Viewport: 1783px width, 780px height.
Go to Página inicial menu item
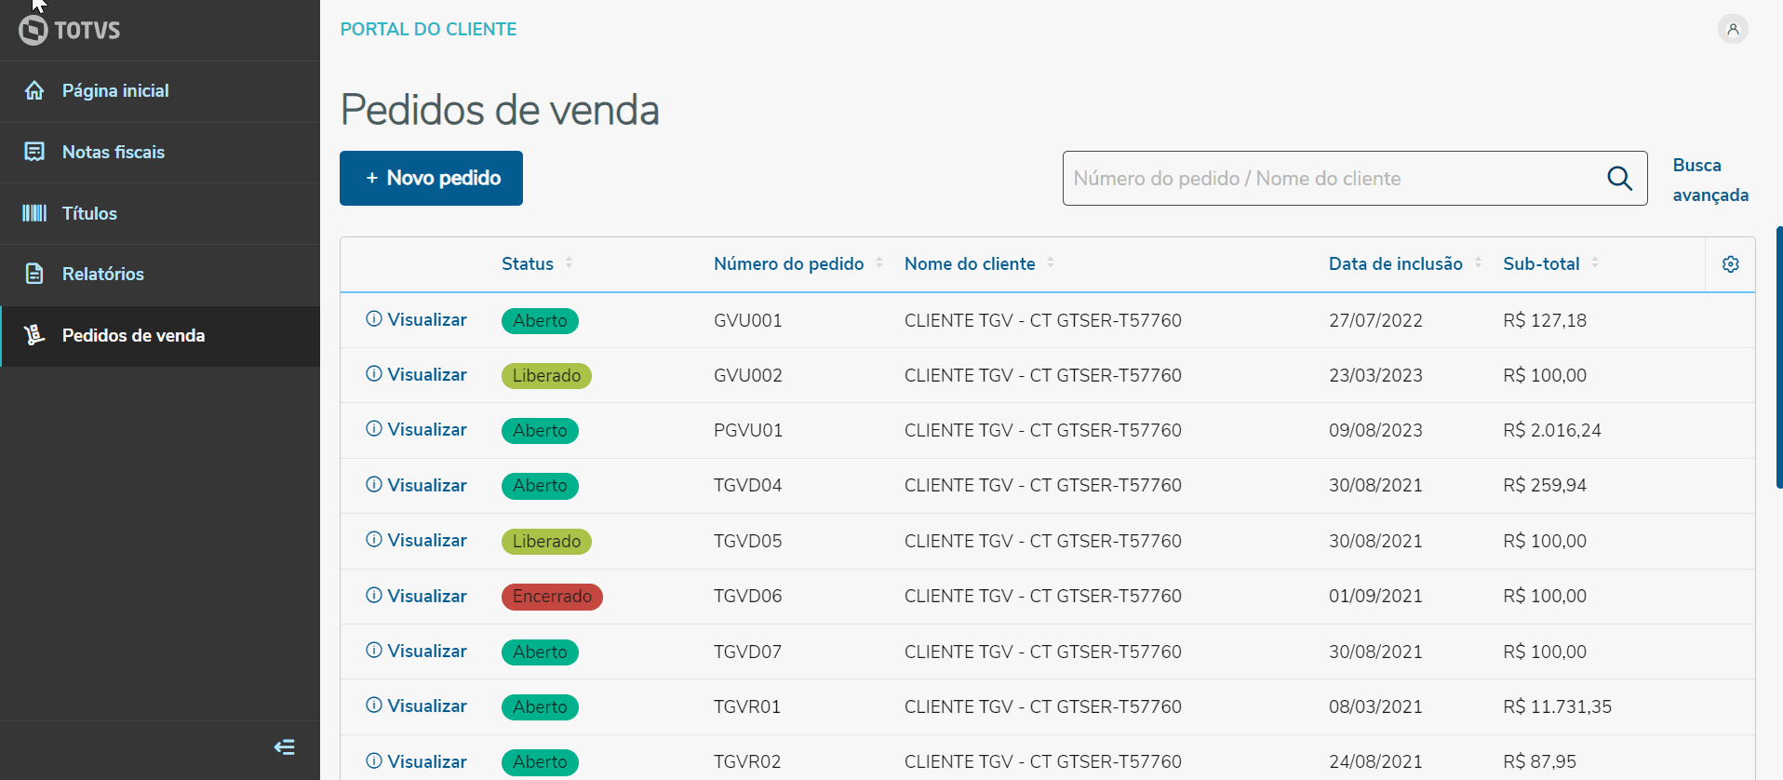tap(160, 91)
